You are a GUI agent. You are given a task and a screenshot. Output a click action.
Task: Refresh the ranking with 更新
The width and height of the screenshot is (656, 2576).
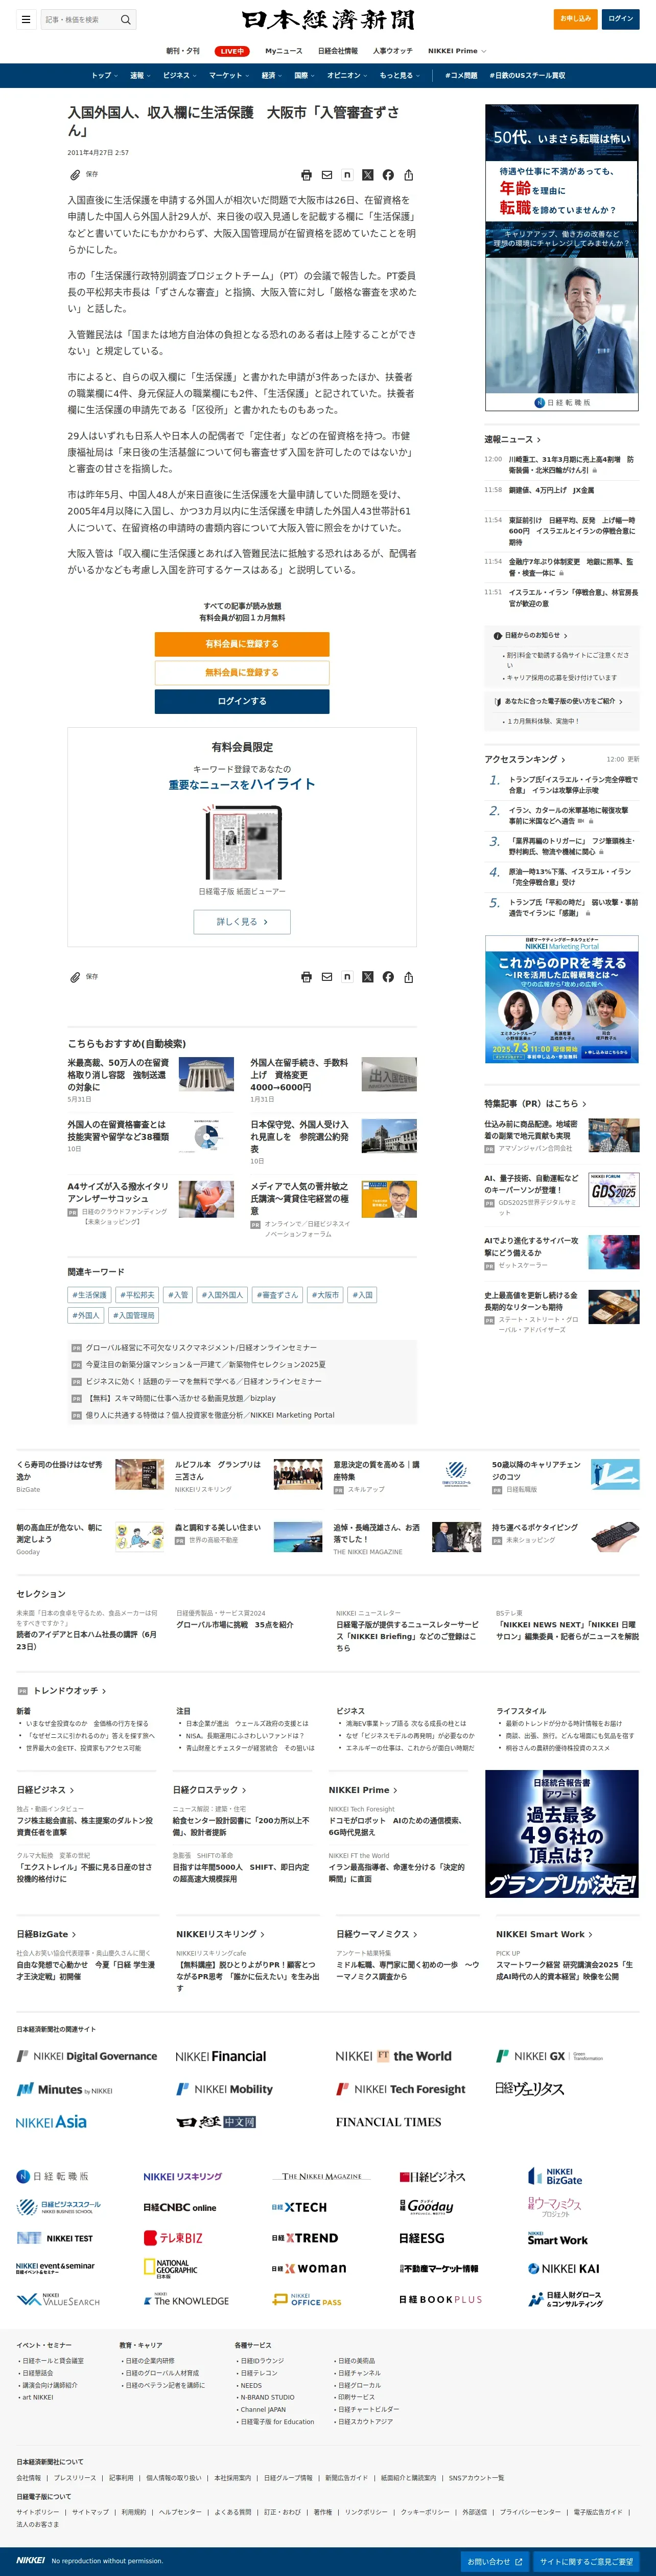(x=632, y=759)
